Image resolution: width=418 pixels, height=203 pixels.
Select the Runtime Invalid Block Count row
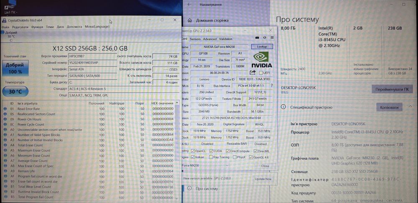point(89,192)
